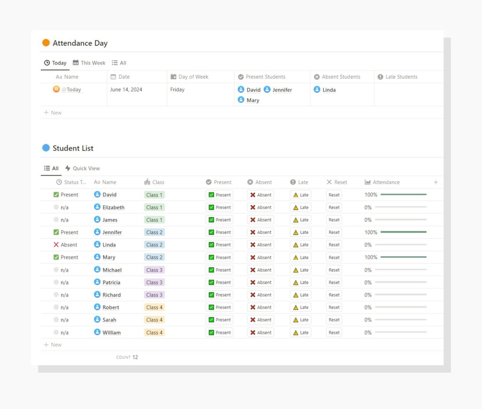
Task: Click the blue circle icon beside Student List
Action: tap(46, 147)
